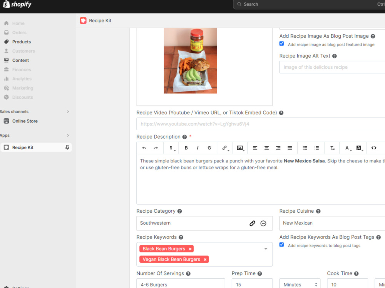
Task: Open help for Recipe Video field
Action: 281,113
